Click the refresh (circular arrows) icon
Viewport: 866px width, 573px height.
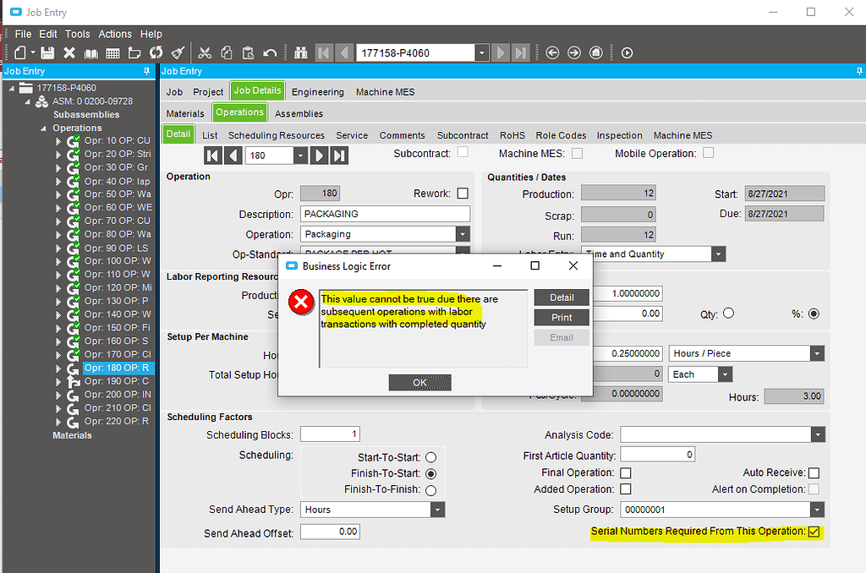(156, 52)
